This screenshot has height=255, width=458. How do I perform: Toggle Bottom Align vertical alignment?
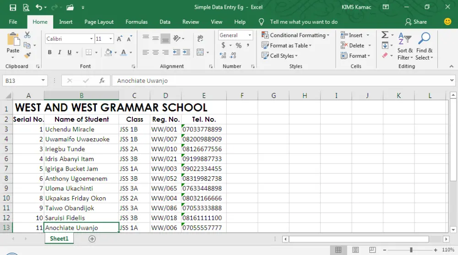coord(166,38)
